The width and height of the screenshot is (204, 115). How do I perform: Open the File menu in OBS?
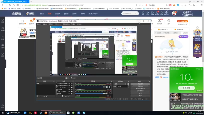tap(39, 24)
